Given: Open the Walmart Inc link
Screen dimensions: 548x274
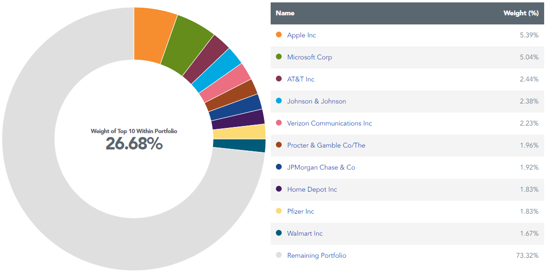Looking at the screenshot, I should [x=305, y=233].
